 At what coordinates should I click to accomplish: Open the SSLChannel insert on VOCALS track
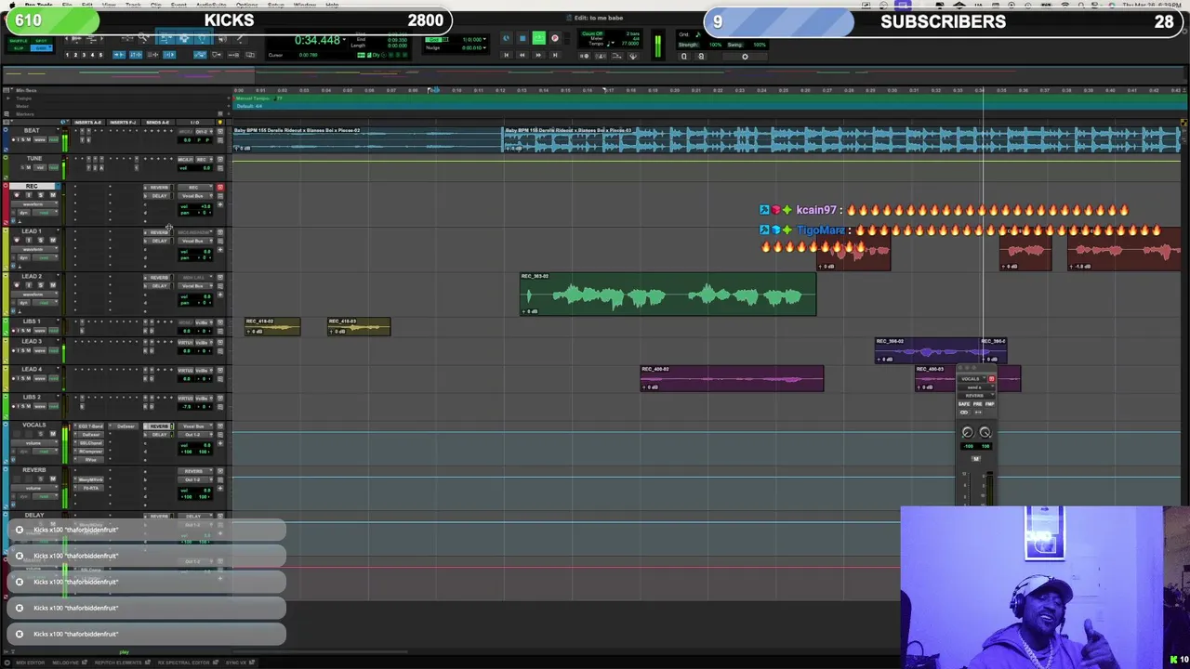(91, 443)
